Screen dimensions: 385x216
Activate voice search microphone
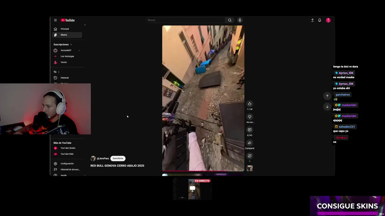[240, 20]
